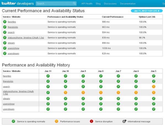This screenshot has height=126, width=165.
Task: Click favorites history check for Jan 5
Action: point(154,76)
